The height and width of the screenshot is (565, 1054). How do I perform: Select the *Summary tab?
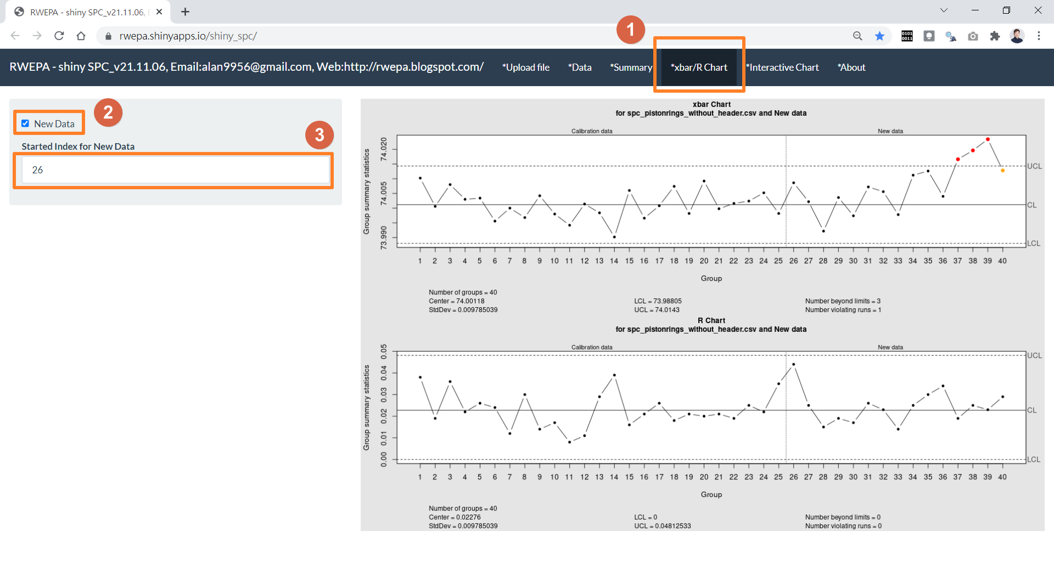tap(631, 67)
